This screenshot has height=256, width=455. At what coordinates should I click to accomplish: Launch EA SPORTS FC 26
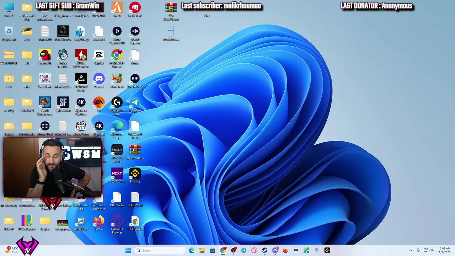[x=81, y=82]
